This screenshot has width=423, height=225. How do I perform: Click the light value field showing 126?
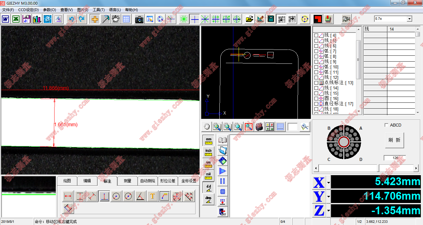[394, 158]
